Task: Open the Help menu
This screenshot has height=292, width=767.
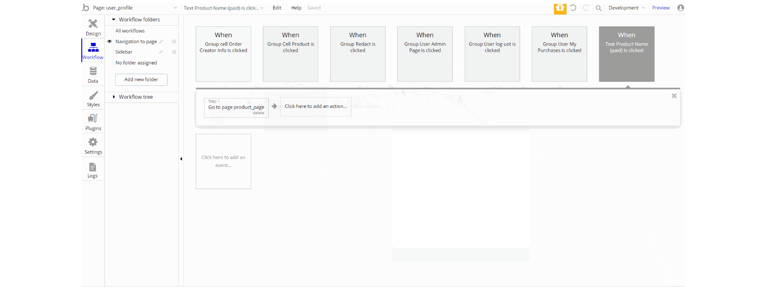Action: pos(296,8)
